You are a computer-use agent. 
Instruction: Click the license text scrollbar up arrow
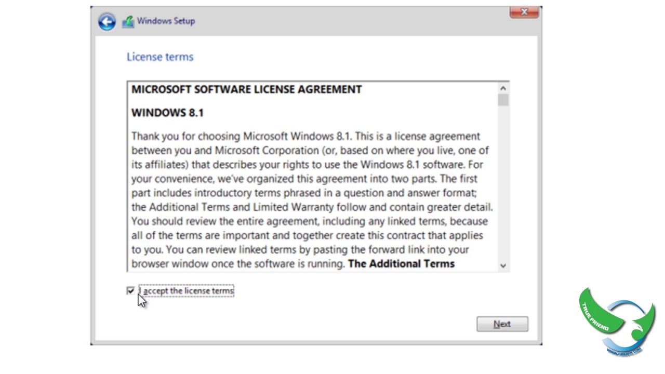tap(503, 88)
